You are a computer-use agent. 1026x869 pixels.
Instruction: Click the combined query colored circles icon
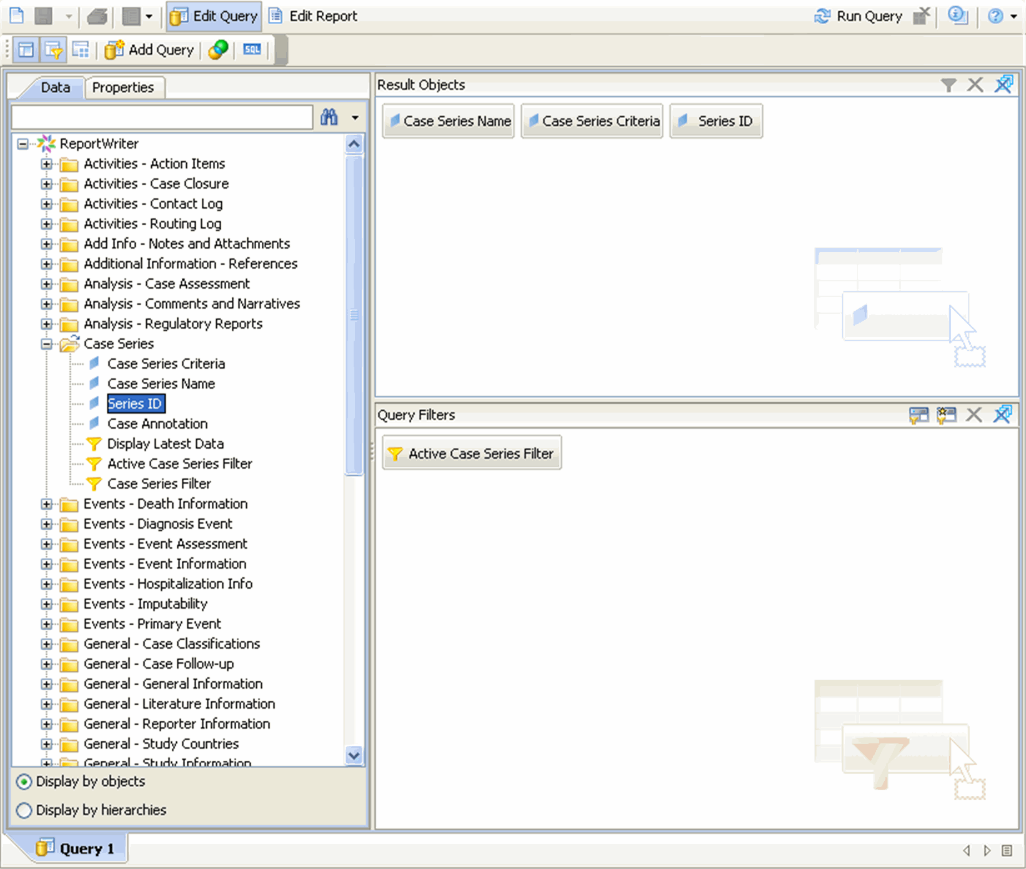click(218, 50)
